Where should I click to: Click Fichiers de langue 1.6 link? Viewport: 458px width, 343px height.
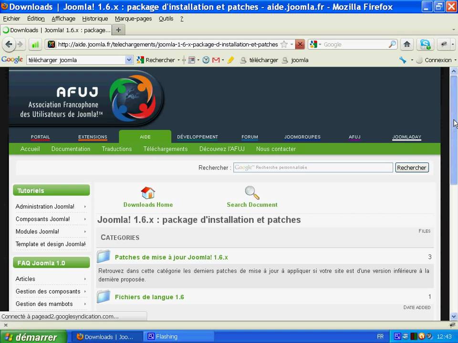coord(149,297)
